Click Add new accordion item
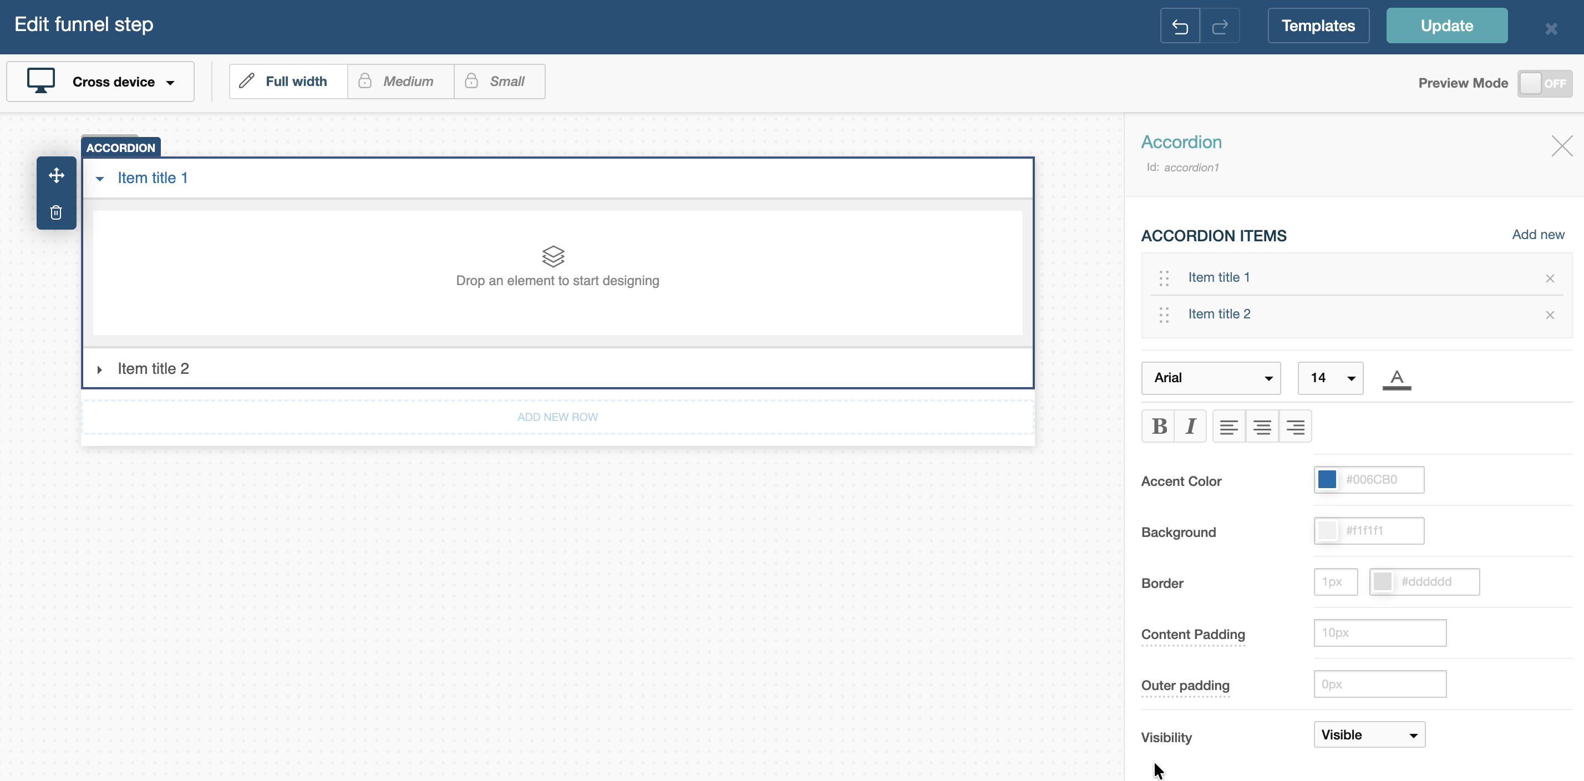 1537,234
